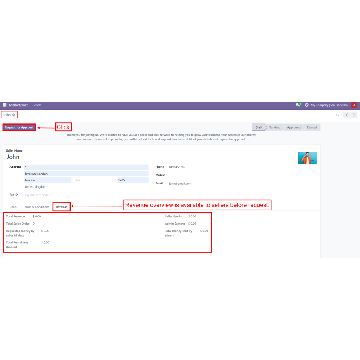The height and width of the screenshot is (360, 360).
Task: Open the user avatar J menu
Action: click(354, 105)
